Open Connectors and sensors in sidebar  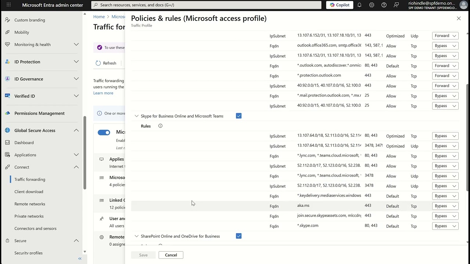pos(35,228)
